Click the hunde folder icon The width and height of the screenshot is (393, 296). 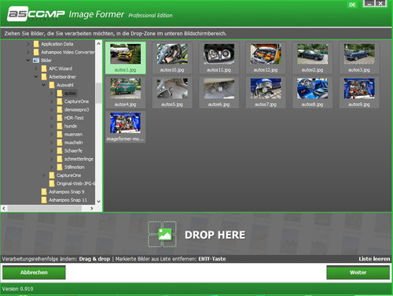60,126
